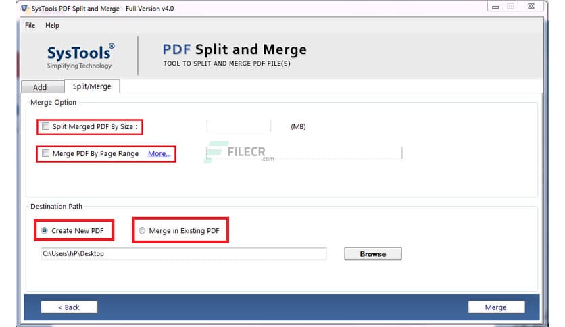Click the size (MB) input field
565x327 pixels.
tap(239, 126)
